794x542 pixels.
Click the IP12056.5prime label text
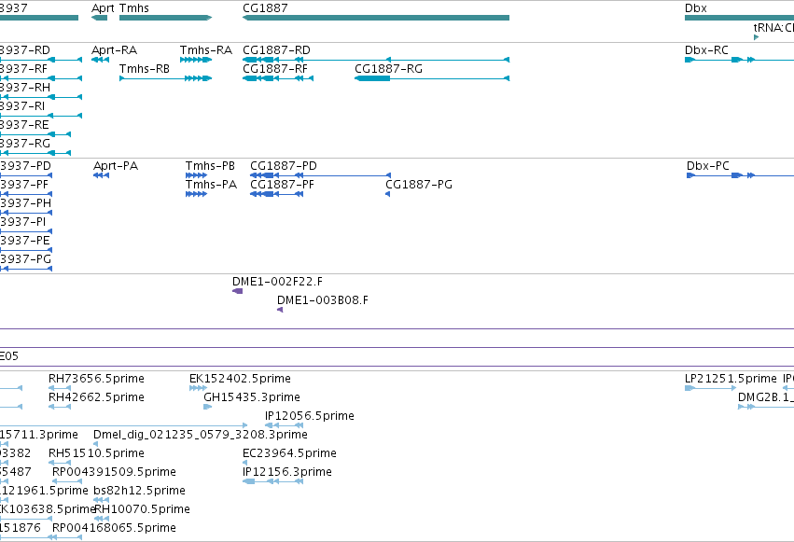click(310, 416)
